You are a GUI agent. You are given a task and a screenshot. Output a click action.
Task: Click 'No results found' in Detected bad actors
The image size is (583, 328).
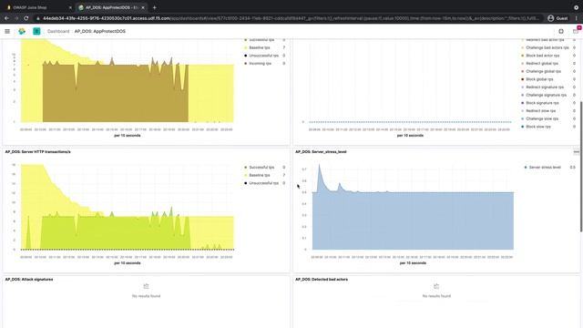tap(436, 296)
